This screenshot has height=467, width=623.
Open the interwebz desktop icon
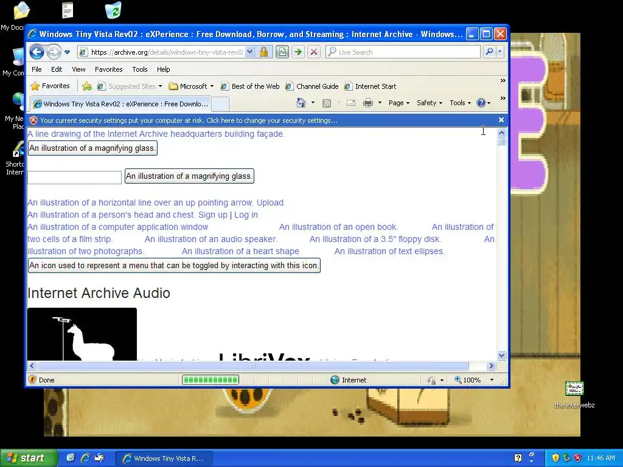coord(574,395)
